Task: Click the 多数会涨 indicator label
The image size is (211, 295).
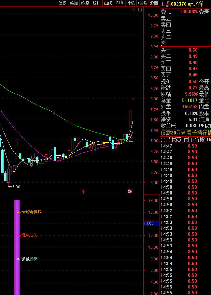Action: (x=30, y=259)
